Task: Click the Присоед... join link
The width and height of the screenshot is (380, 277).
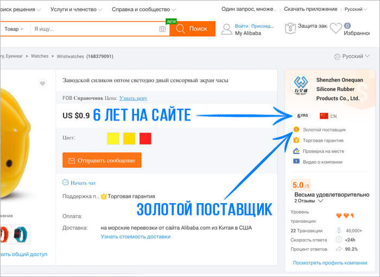Action: (x=262, y=26)
